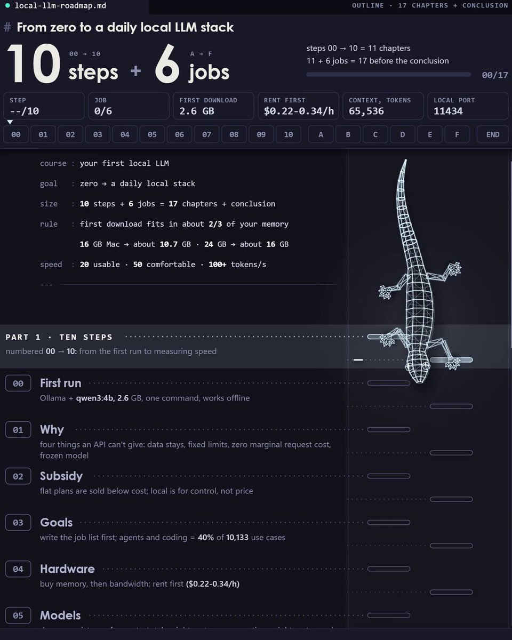The width and height of the screenshot is (512, 640).
Task: Click the 03 badge beside Goals
Action: (18, 523)
